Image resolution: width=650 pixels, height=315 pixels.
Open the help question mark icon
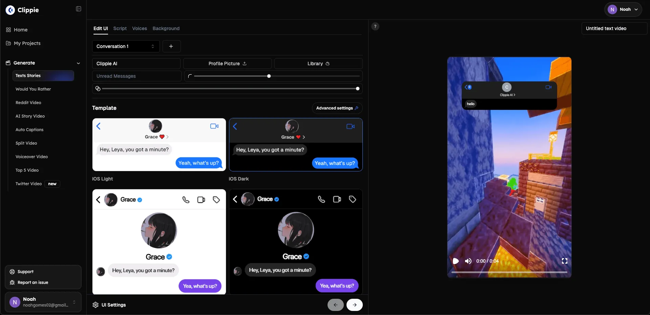point(375,26)
